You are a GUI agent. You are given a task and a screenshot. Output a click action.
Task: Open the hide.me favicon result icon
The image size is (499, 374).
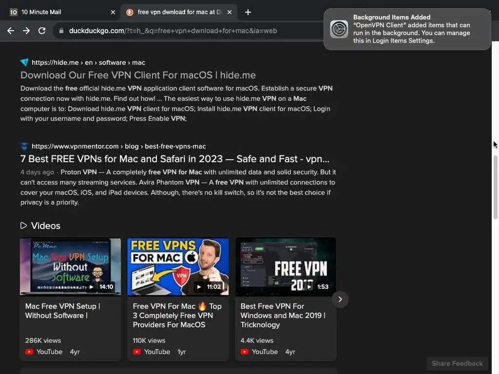[x=24, y=62]
